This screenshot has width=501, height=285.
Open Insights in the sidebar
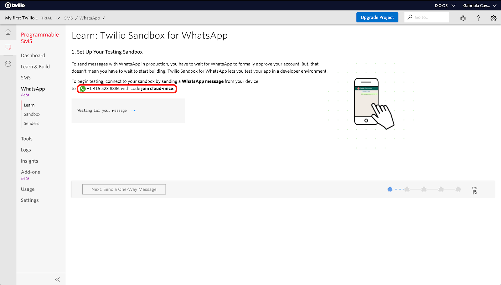pos(29,161)
